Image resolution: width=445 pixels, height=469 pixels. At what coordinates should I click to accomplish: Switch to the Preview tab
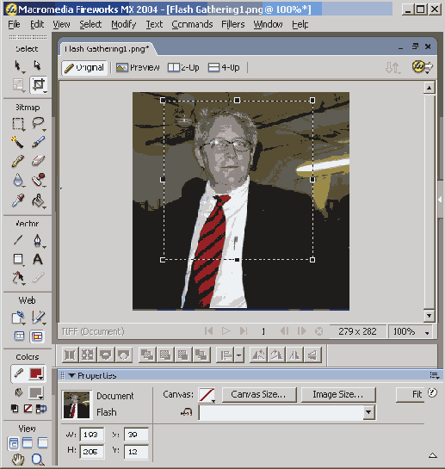[x=138, y=68]
